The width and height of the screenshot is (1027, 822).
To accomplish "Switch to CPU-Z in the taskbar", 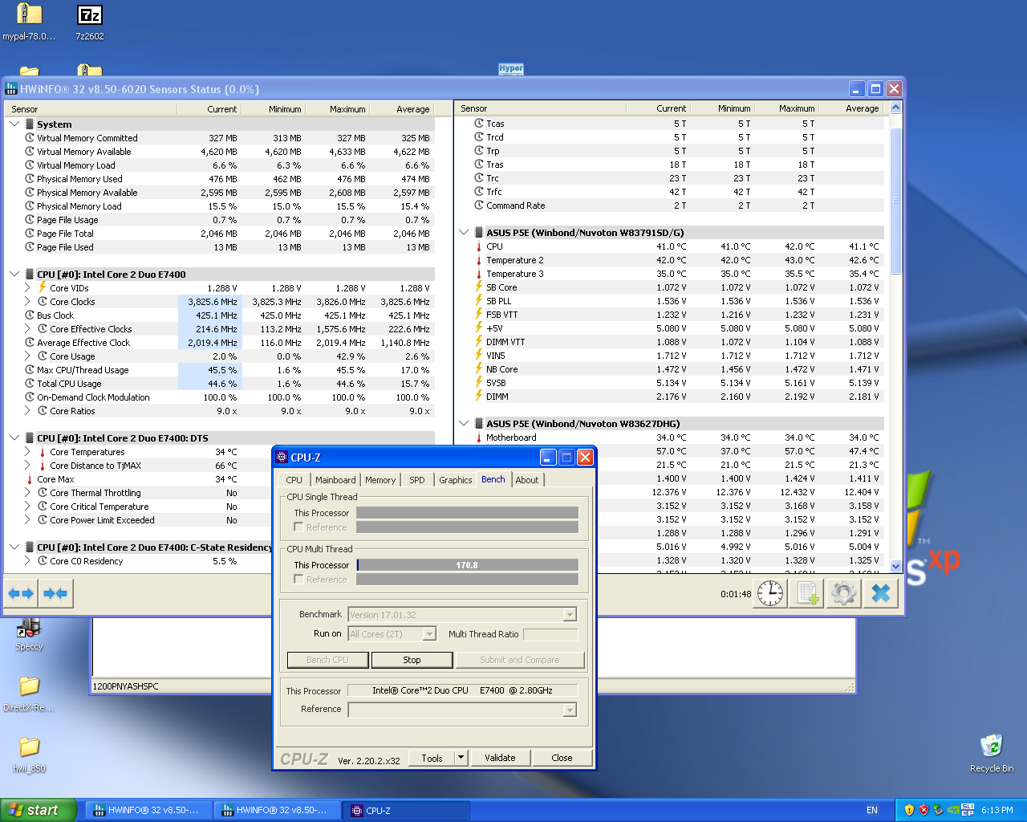I will pos(405,811).
